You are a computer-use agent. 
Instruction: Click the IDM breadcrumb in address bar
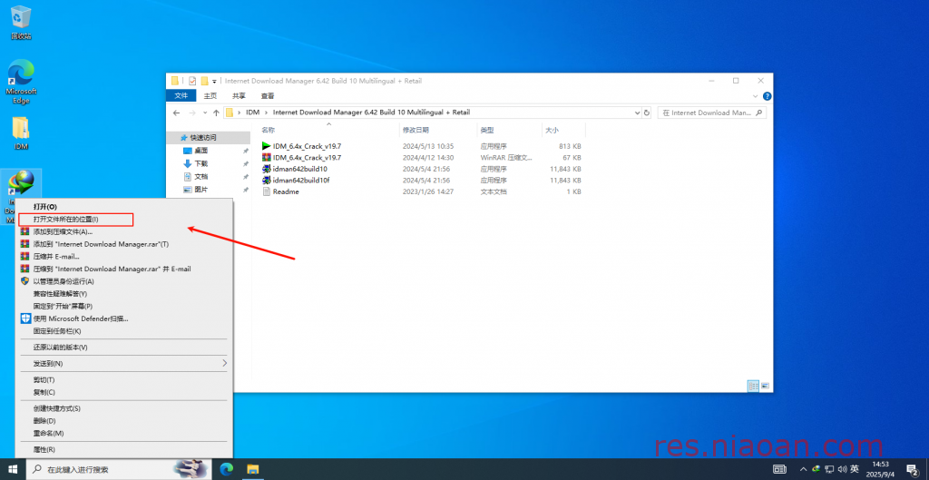253,113
